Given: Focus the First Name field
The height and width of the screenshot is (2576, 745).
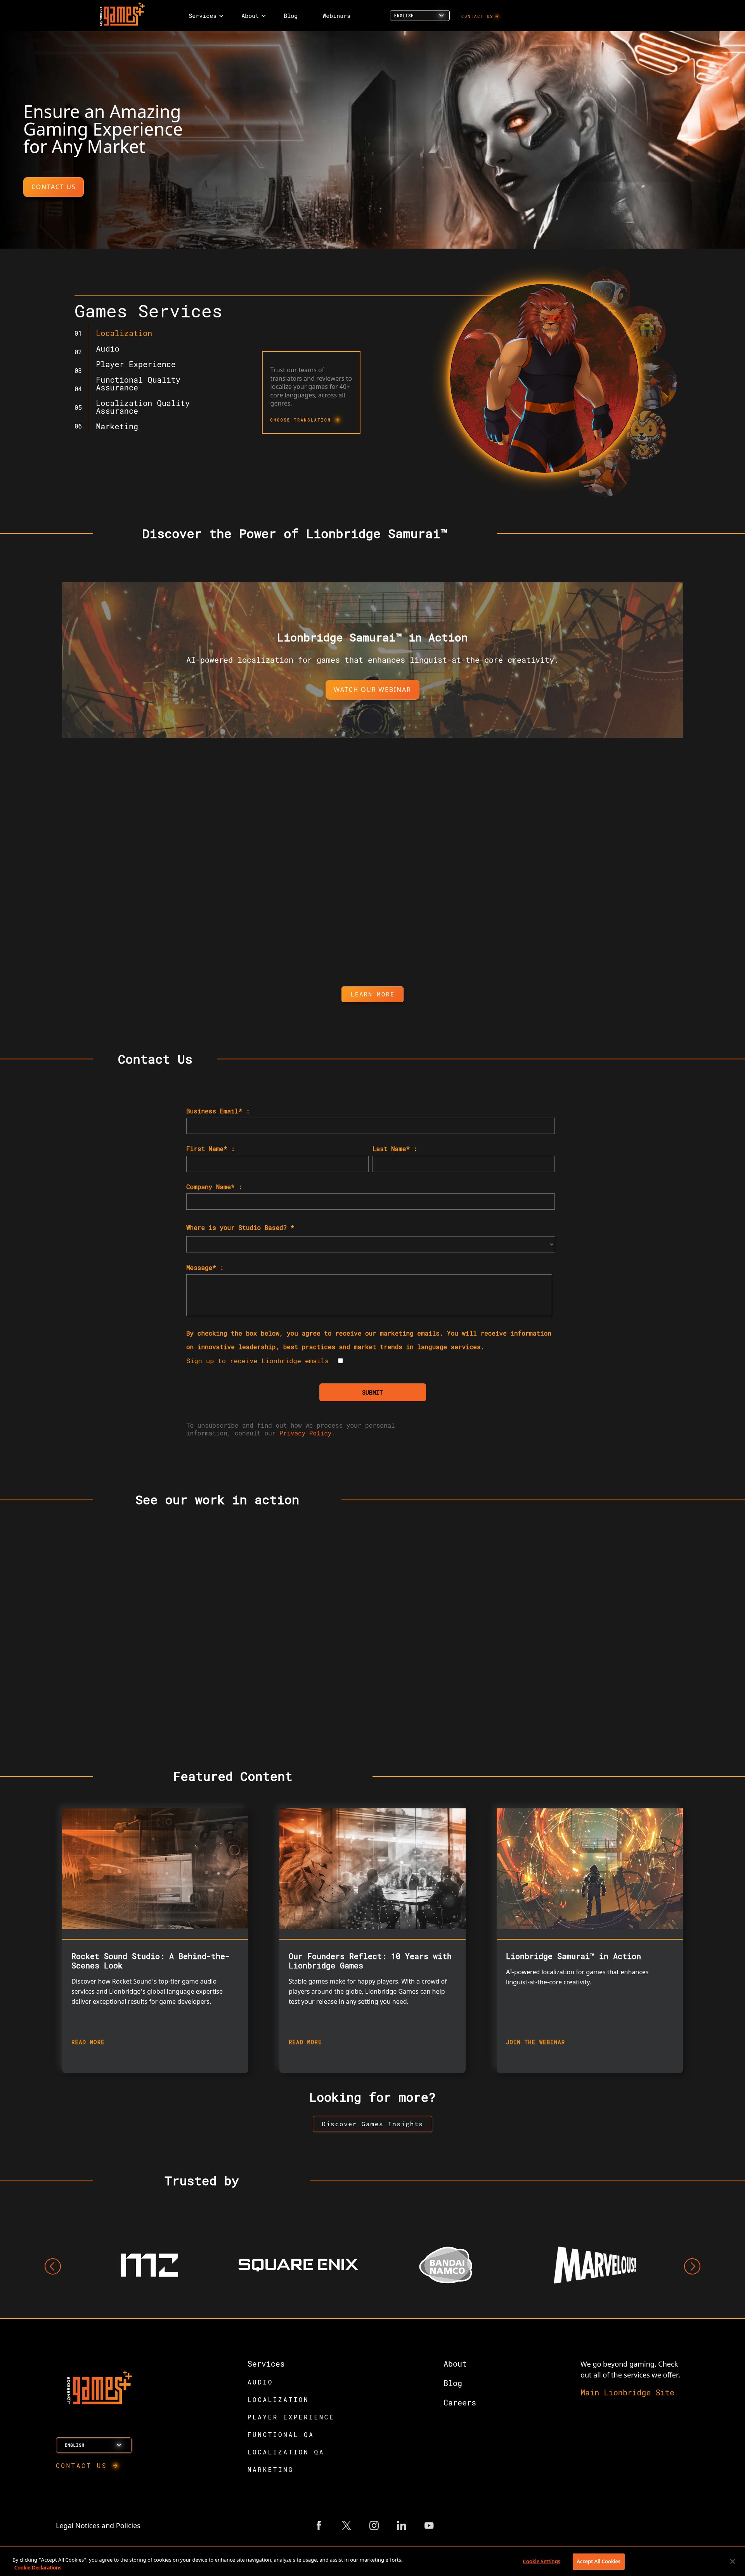Looking at the screenshot, I should tap(277, 1164).
